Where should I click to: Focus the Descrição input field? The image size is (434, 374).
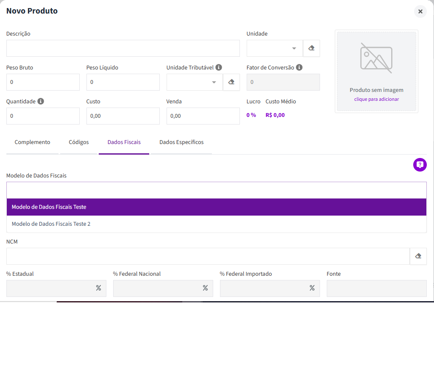(123, 48)
